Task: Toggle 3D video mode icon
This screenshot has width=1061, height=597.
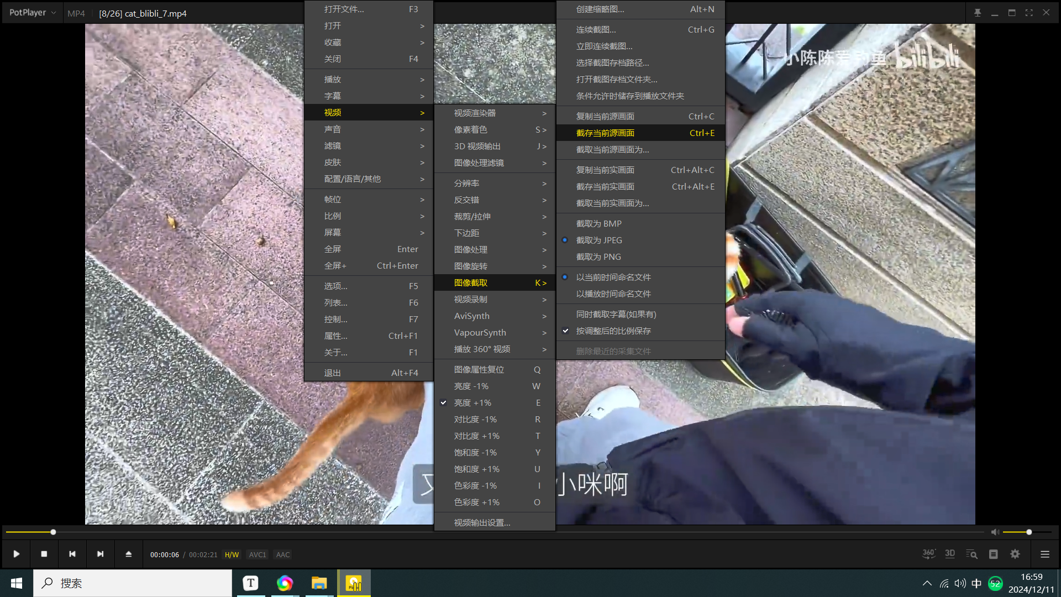Action: pyautogui.click(x=950, y=554)
